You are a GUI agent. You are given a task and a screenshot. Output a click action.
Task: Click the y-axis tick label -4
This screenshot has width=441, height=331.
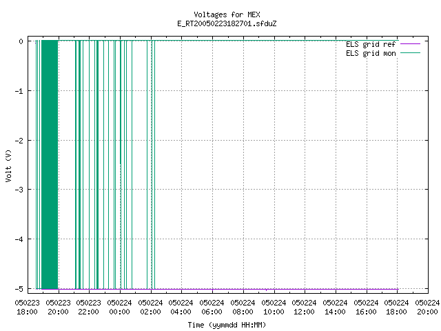pyautogui.click(x=19, y=239)
